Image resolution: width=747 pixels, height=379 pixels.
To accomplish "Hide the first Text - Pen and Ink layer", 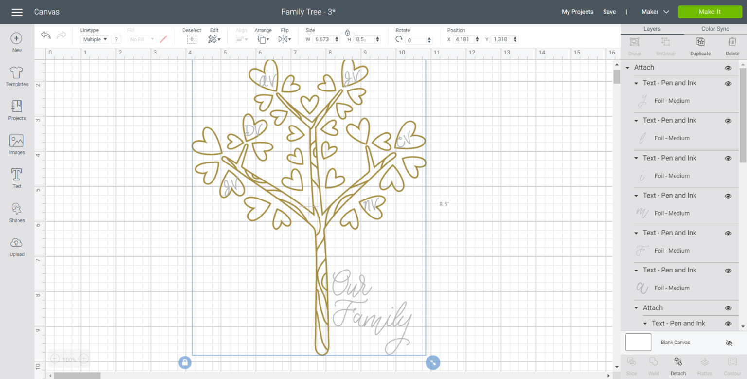I will 728,83.
